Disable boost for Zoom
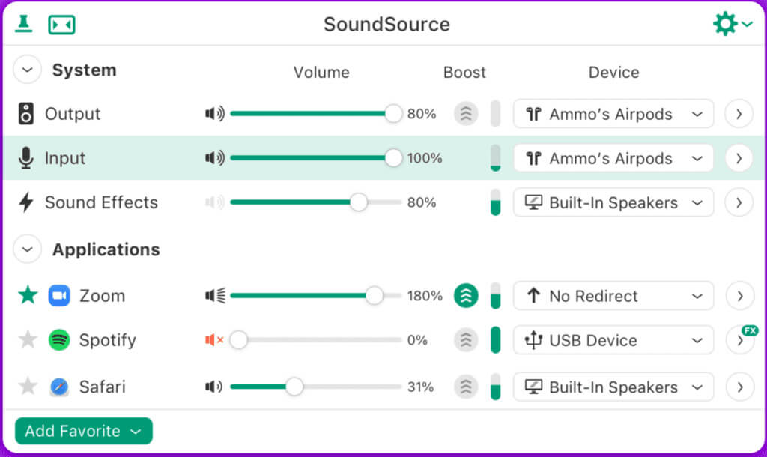Viewport: 767px width, 457px height. pyautogui.click(x=466, y=295)
